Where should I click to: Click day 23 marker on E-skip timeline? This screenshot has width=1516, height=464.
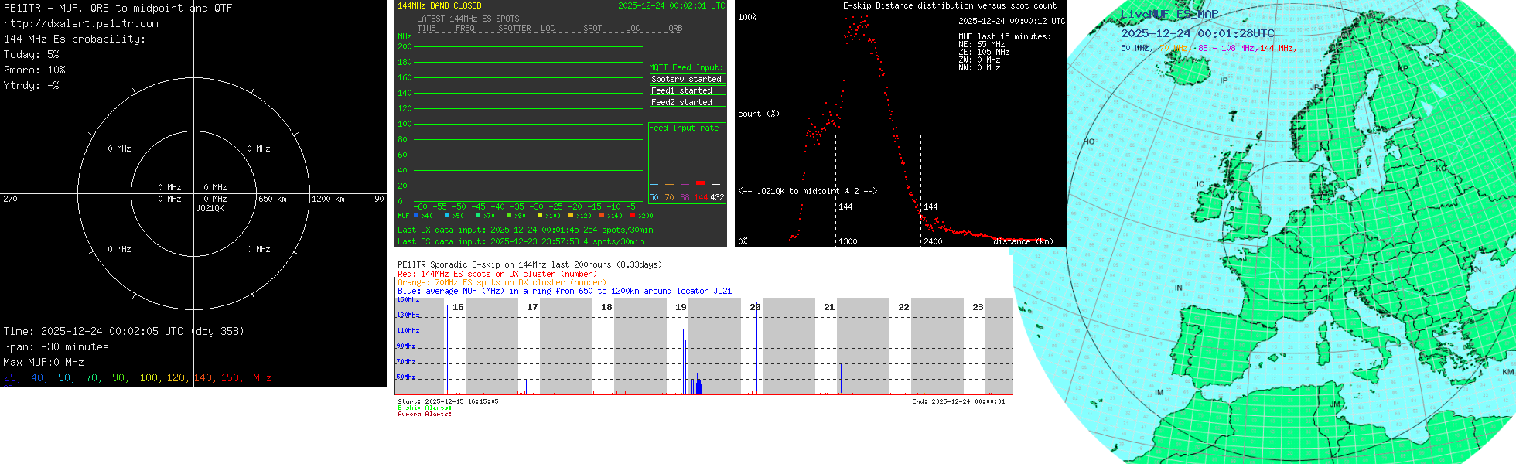pos(978,307)
